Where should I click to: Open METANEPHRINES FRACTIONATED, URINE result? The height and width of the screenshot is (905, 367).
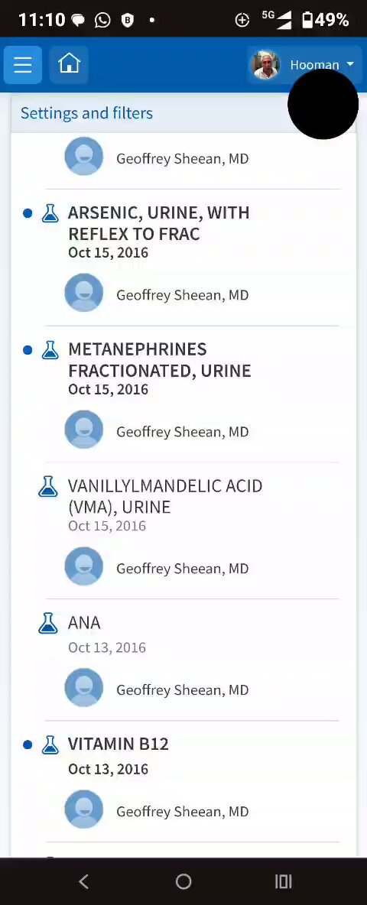point(160,359)
